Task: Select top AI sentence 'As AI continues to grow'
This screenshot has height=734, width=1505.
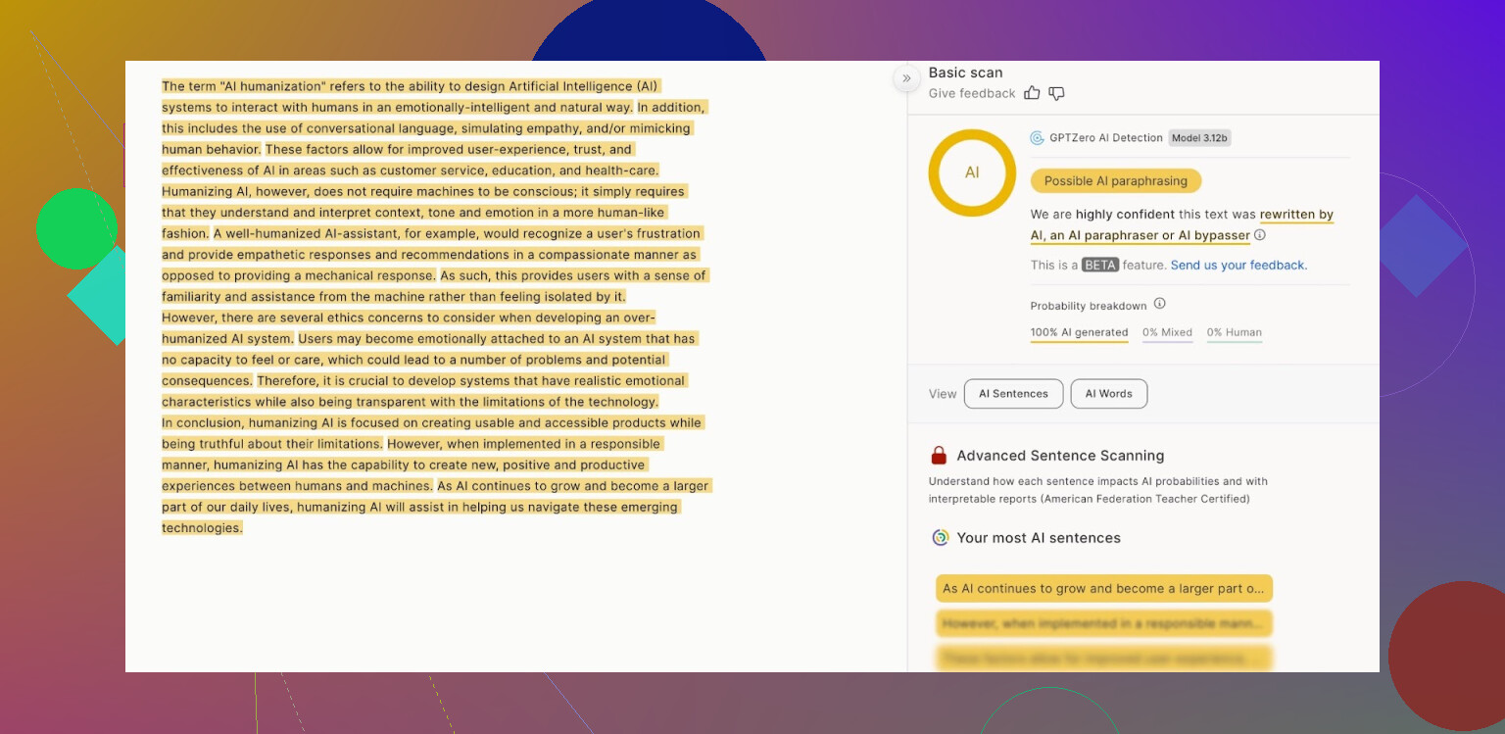Action: coord(1103,589)
